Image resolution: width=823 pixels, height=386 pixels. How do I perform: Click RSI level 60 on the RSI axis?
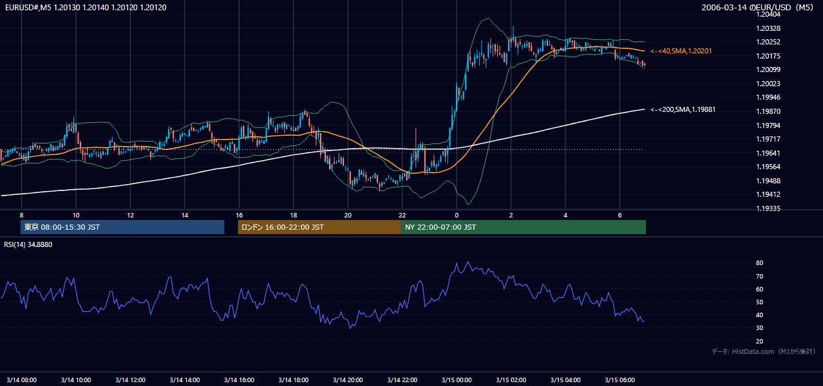[x=760, y=289]
